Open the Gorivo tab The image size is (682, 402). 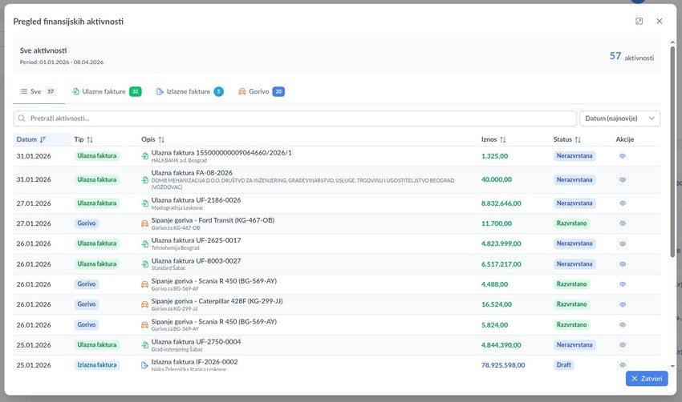coord(261,92)
